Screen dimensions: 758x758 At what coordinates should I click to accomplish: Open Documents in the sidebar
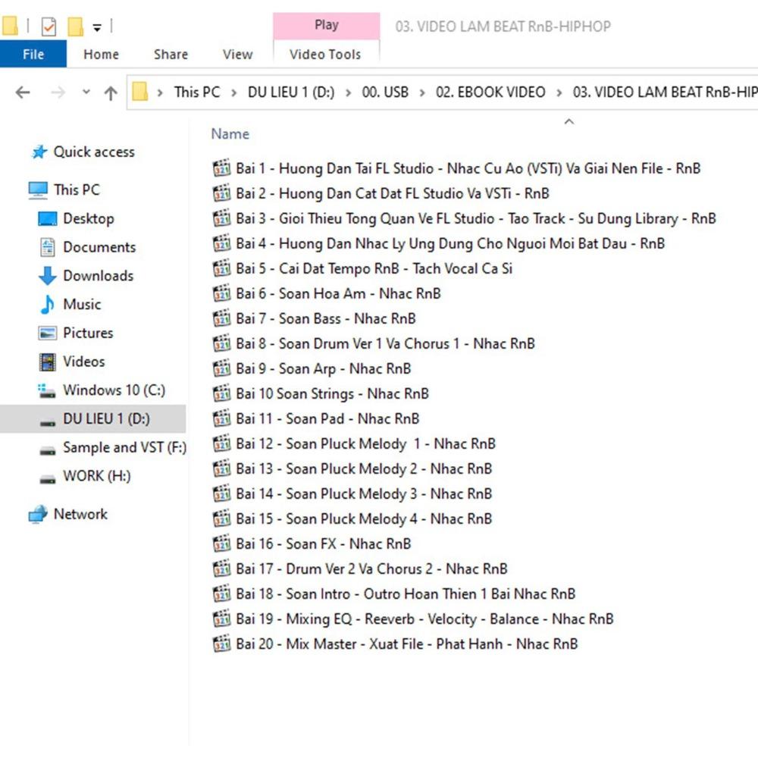99,247
